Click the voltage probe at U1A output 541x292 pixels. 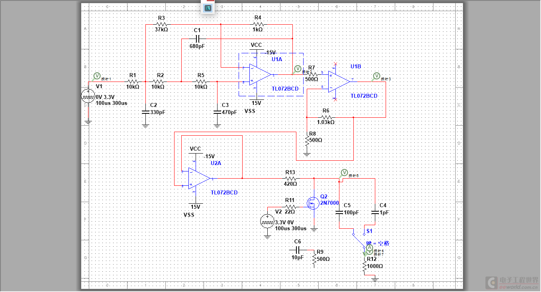297,68
